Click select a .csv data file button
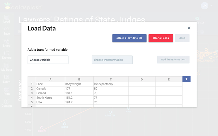Screen dimensions: 218x136 pyautogui.click(x=129, y=38)
